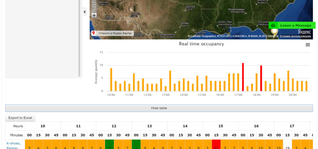Open the chart hamburger menu
The image size is (318, 149).
tap(308, 45)
